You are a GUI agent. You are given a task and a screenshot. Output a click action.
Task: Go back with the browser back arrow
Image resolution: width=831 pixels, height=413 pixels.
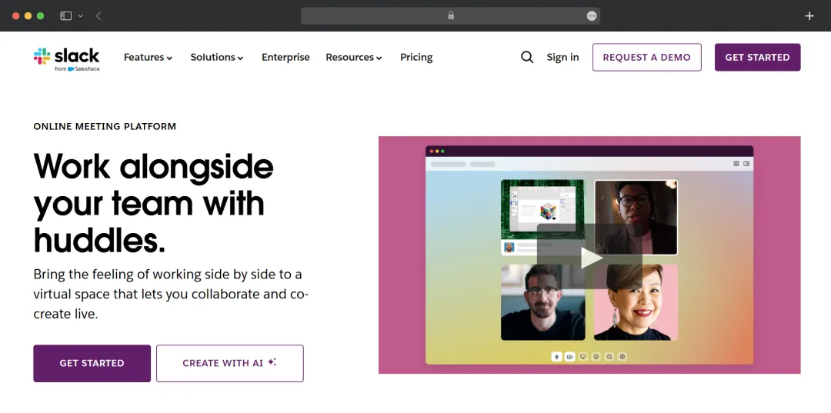coord(98,16)
